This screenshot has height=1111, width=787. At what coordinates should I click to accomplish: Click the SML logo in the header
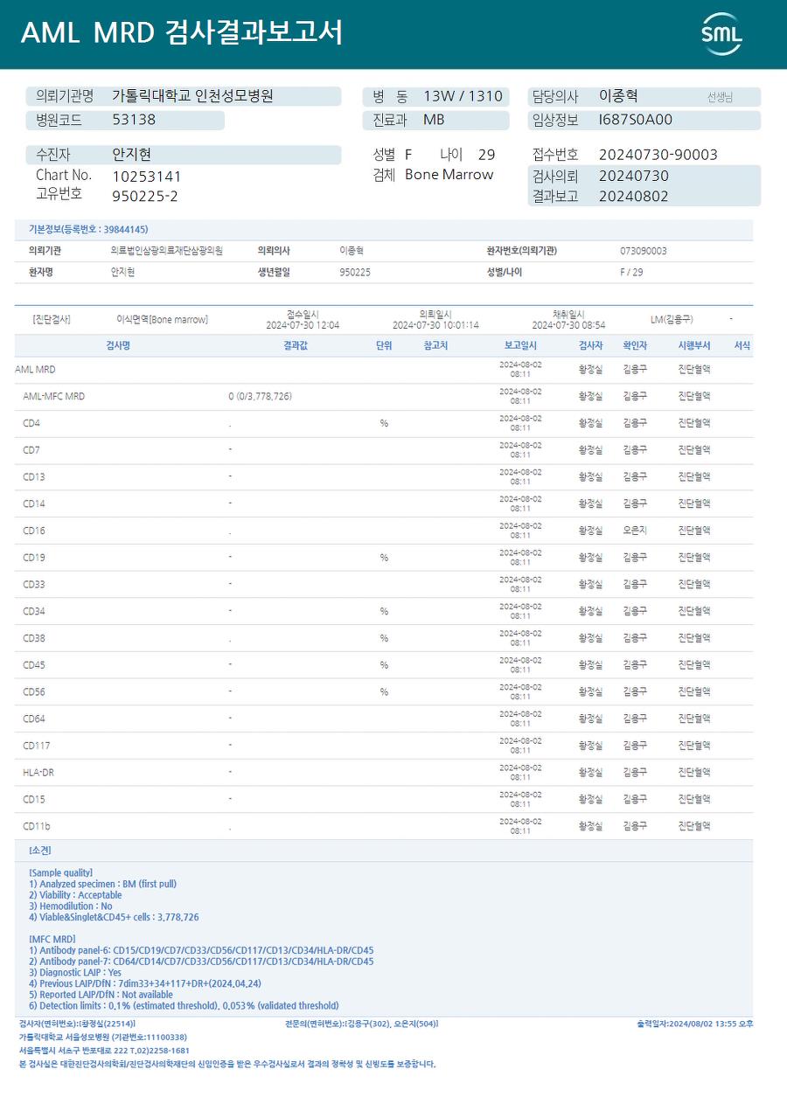click(x=721, y=34)
